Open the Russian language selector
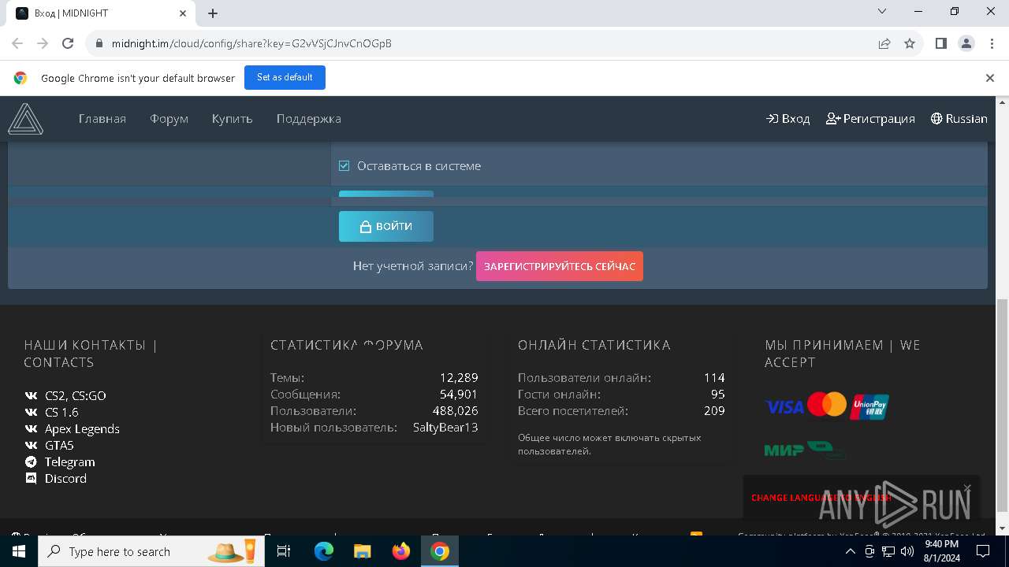1009x567 pixels. tap(959, 119)
